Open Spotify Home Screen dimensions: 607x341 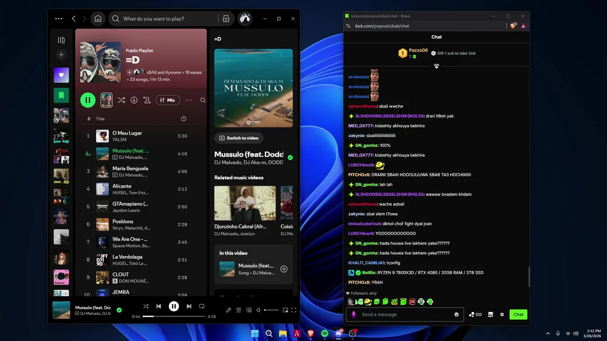98,18
